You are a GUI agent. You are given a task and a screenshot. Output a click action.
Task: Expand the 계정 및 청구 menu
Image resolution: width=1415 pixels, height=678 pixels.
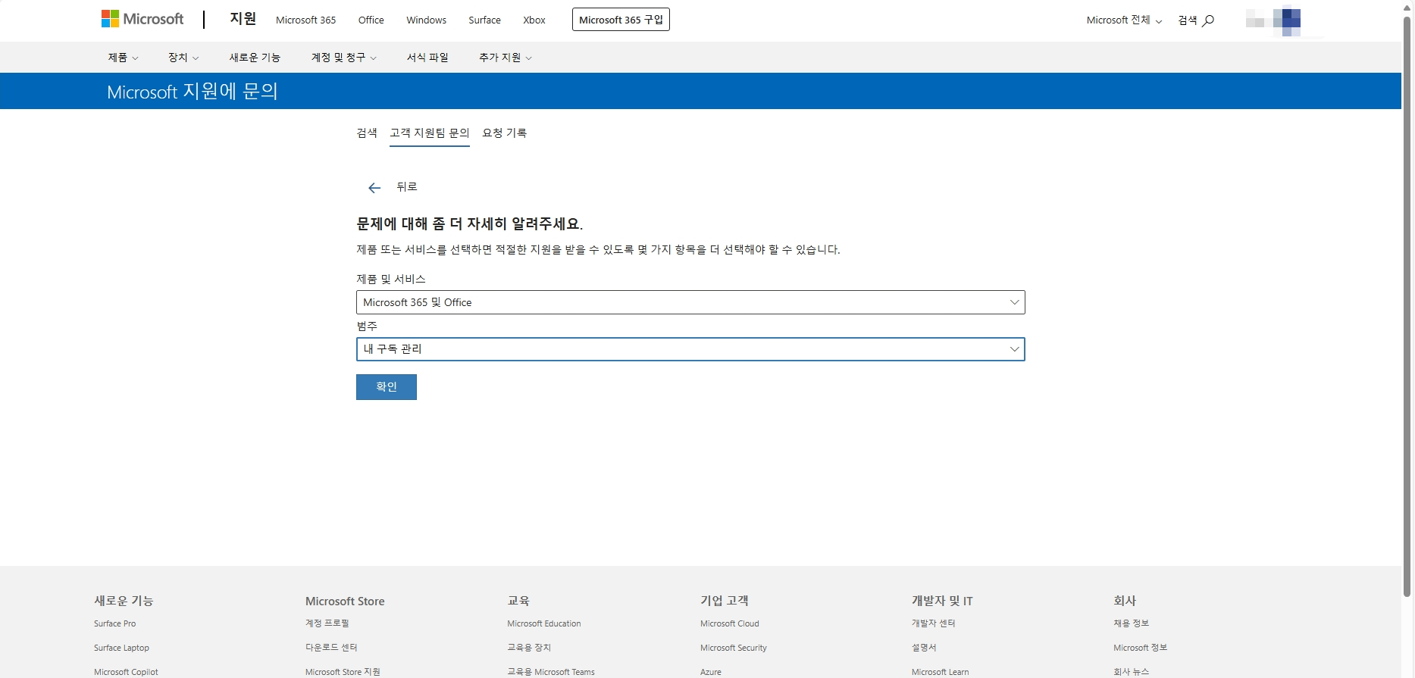343,58
